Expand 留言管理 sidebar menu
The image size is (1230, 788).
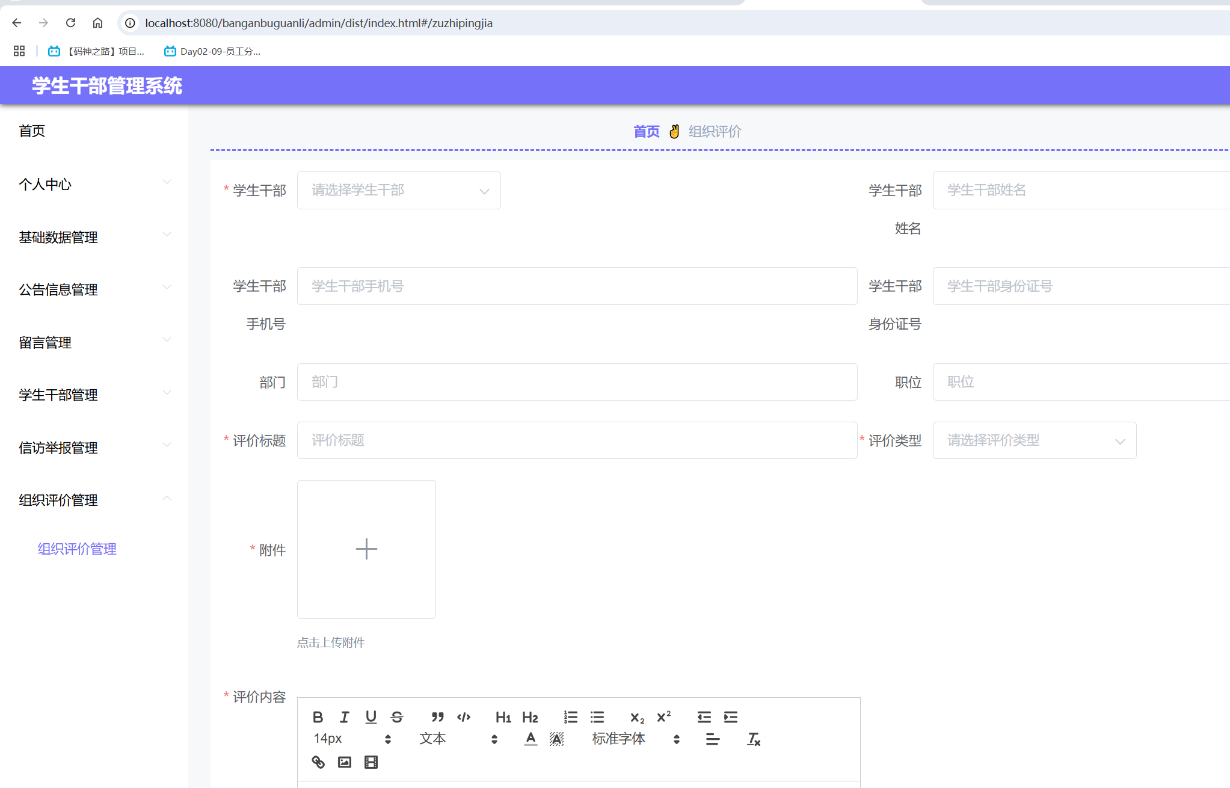pos(94,342)
